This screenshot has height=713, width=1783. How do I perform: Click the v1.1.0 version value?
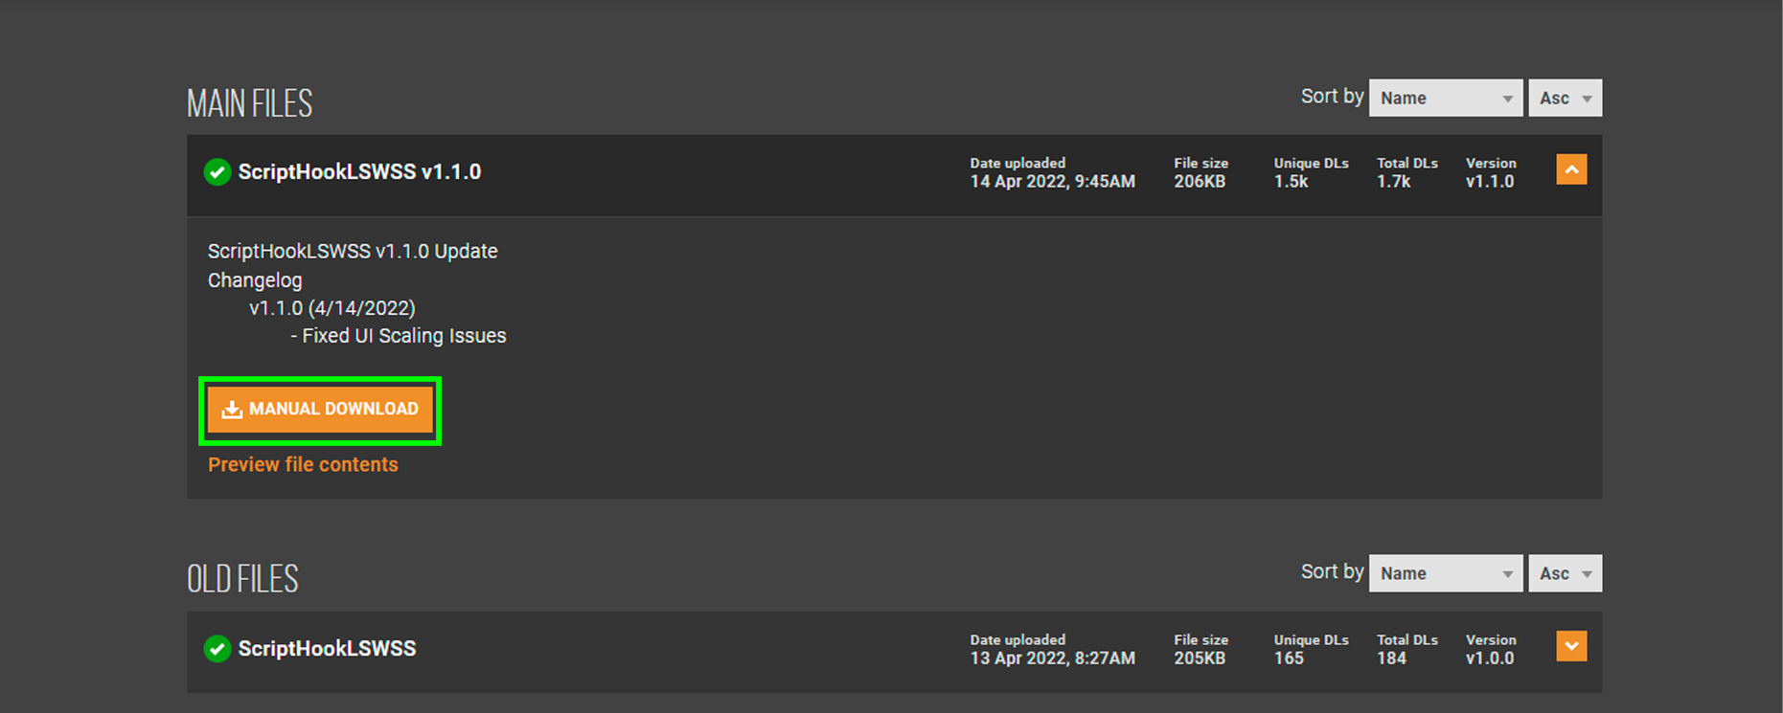coord(1490,182)
